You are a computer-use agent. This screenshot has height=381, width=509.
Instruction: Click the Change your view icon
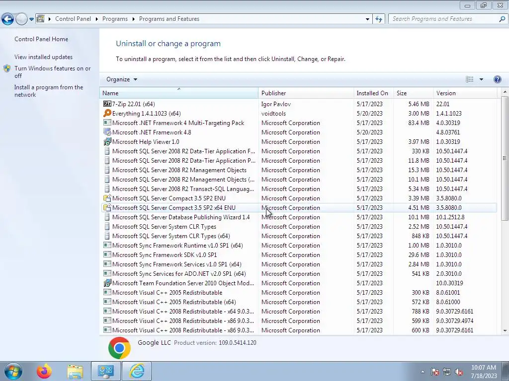point(469,79)
